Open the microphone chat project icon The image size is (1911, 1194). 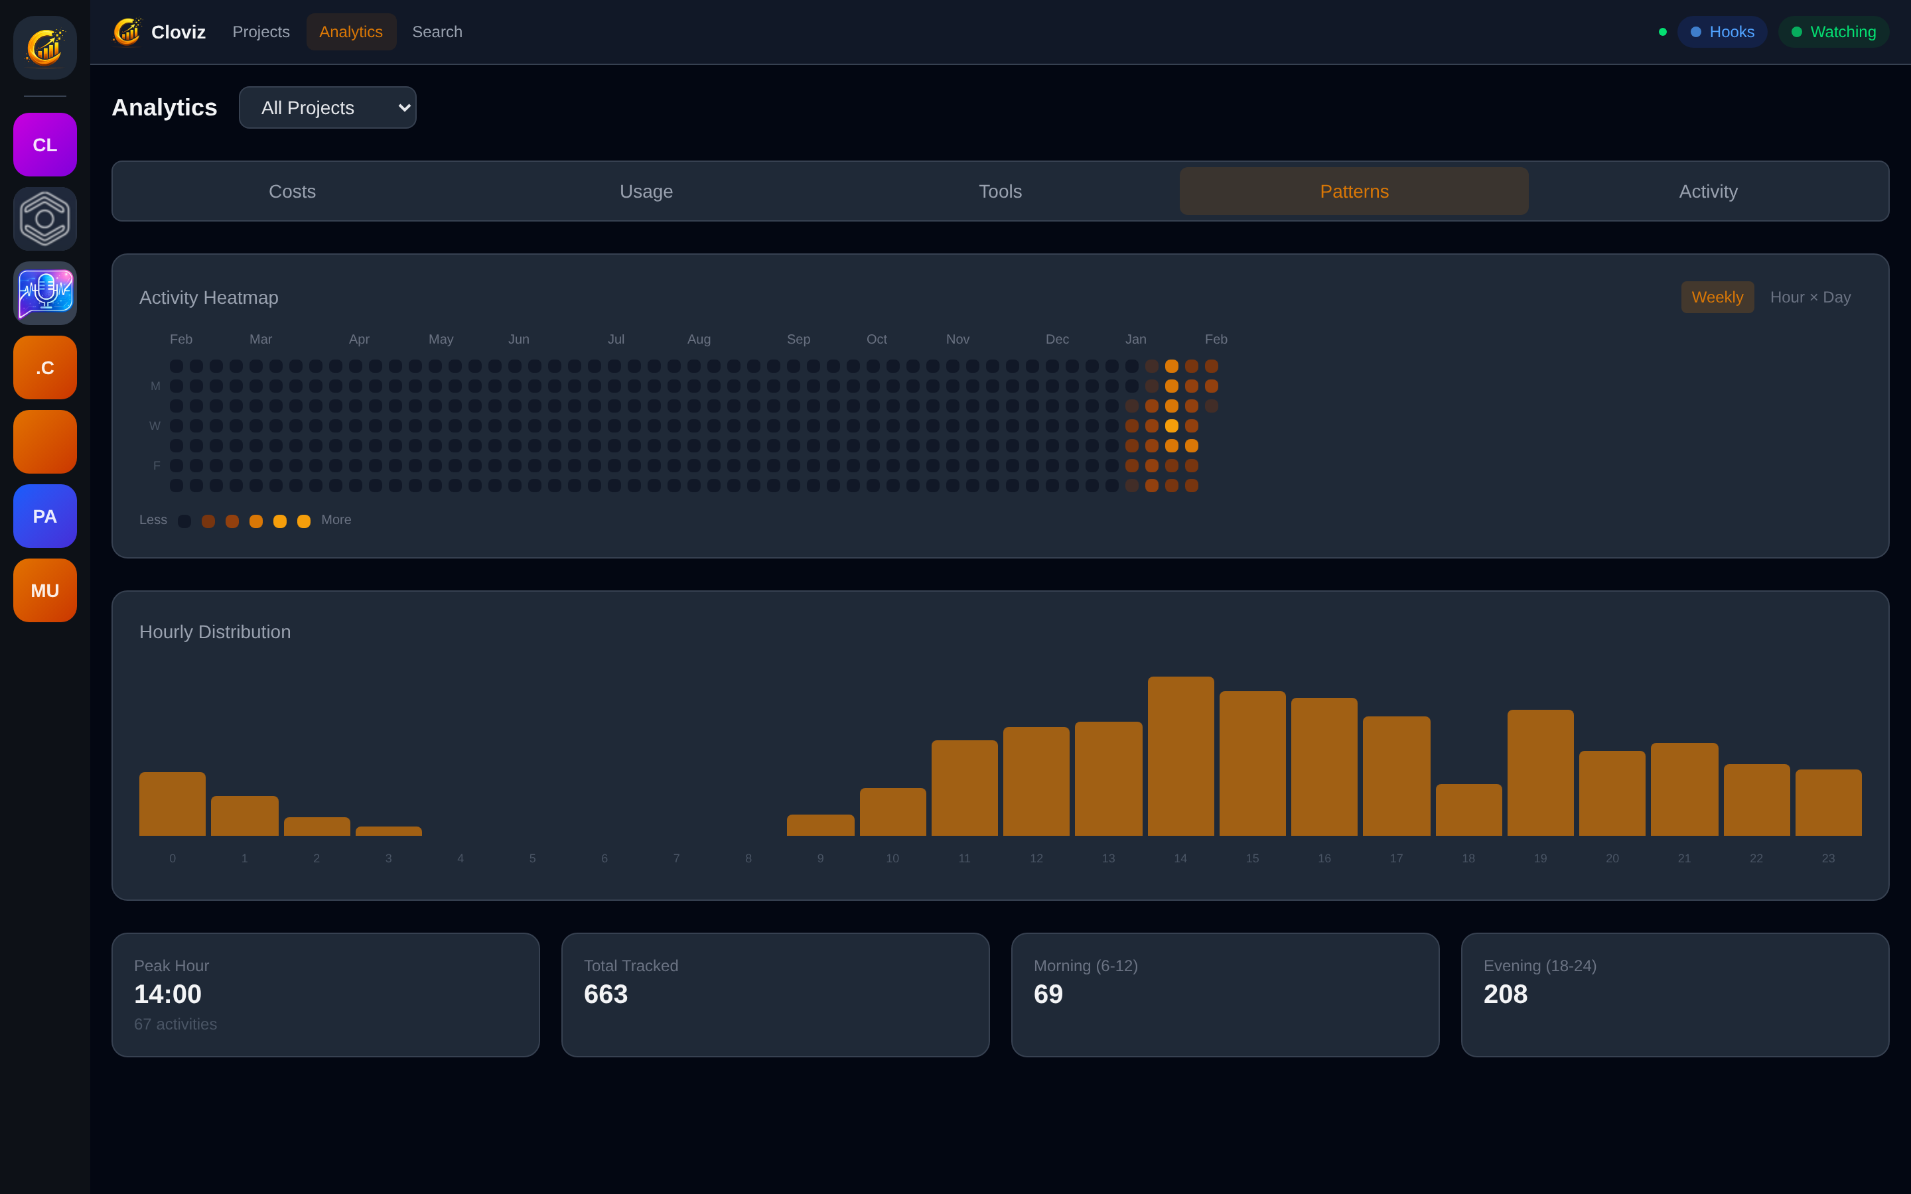click(45, 293)
